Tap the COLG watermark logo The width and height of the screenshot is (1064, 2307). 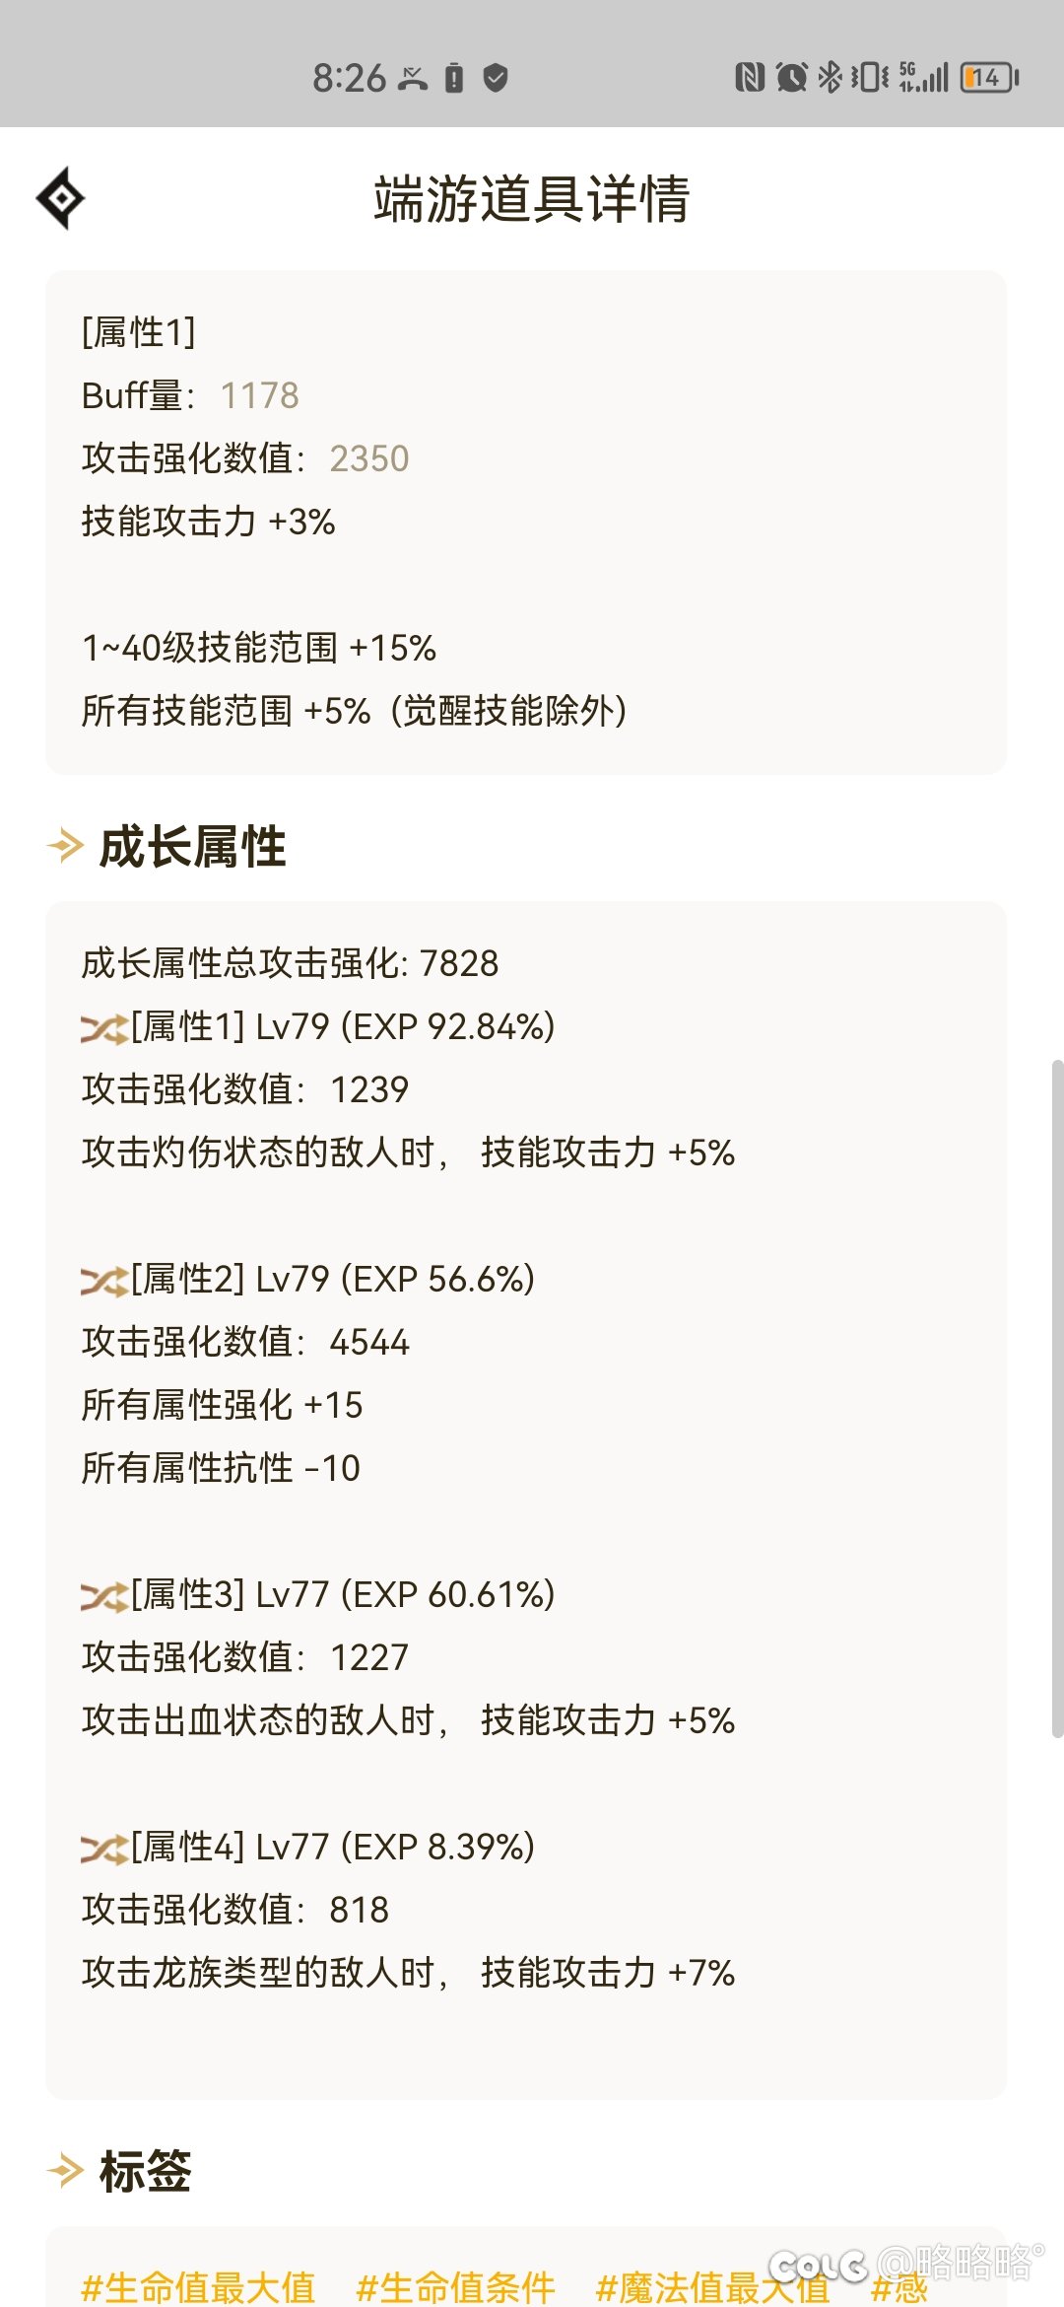click(x=818, y=2266)
